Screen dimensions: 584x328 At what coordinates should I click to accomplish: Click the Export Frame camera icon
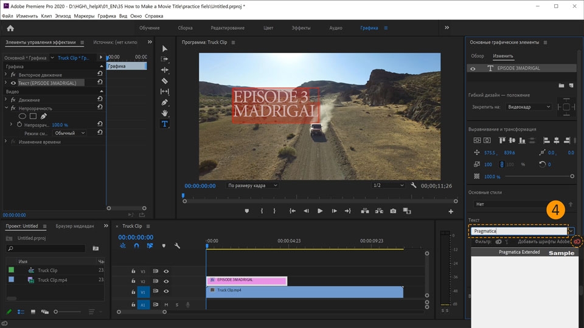[393, 211]
